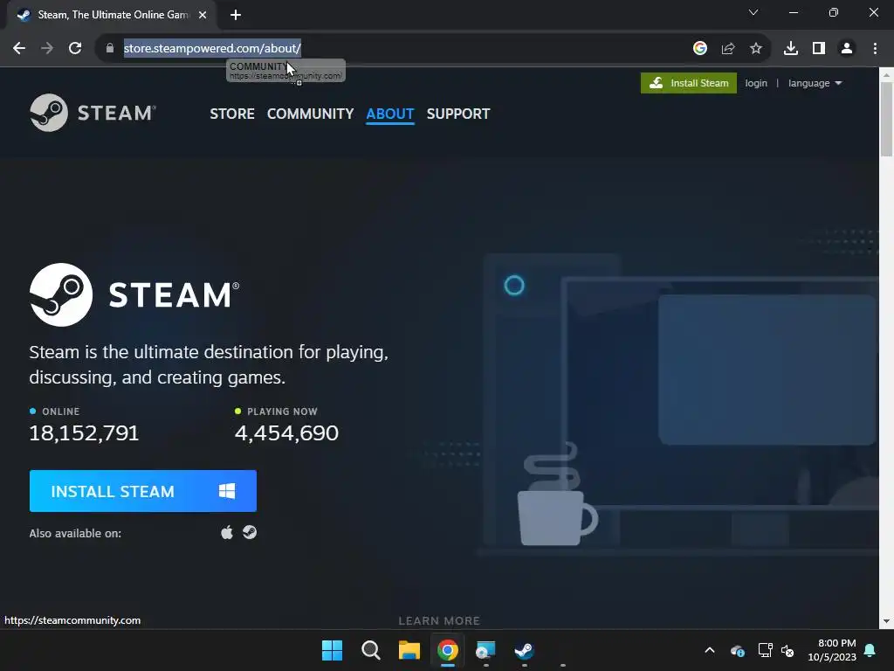Open the Steam app in the taskbar
Image resolution: width=894 pixels, height=671 pixels.
[524, 650]
